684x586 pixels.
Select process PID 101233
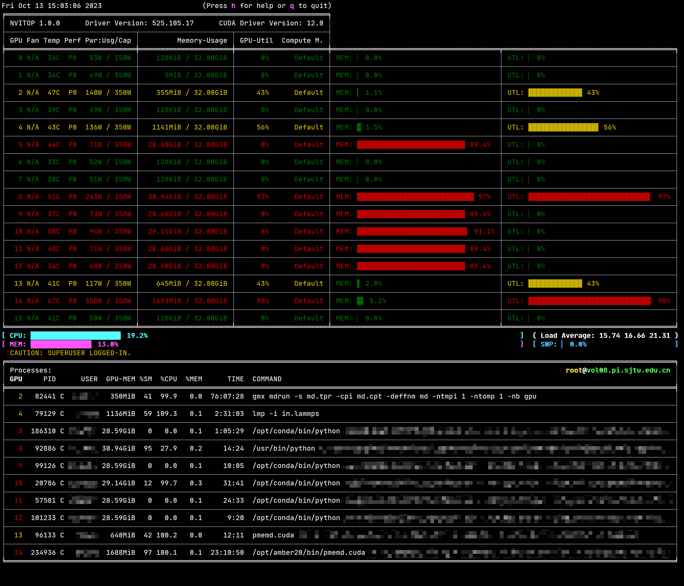(43, 518)
